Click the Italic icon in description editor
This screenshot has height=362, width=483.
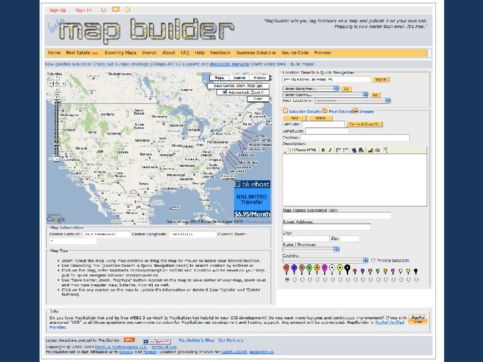coord(330,150)
